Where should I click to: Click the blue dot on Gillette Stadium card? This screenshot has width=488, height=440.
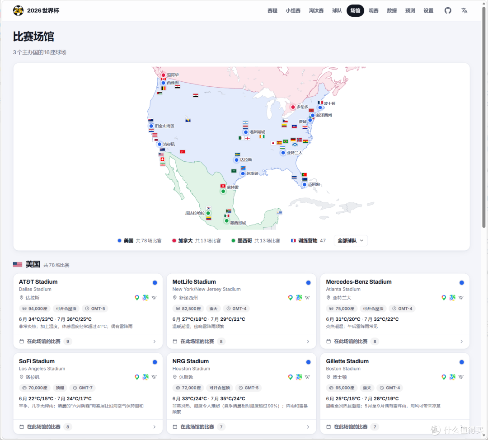pos(461,362)
